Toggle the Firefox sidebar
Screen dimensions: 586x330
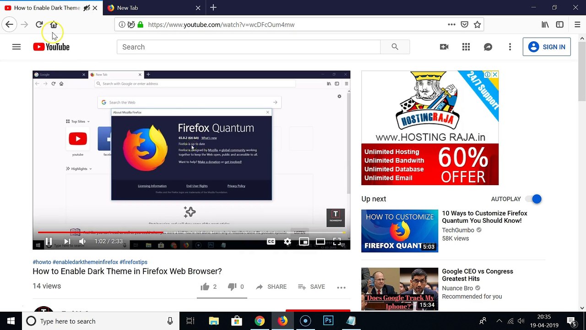point(559,25)
